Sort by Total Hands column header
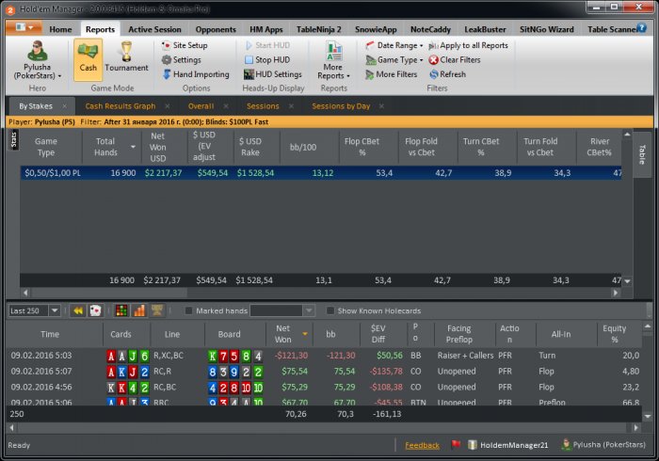The height and width of the screenshot is (461, 659). pyautogui.click(x=110, y=147)
